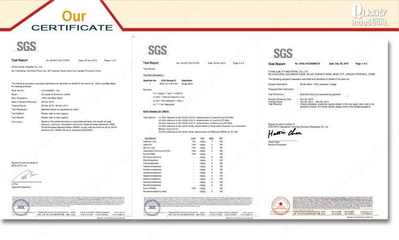Image resolution: width=399 pixels, height=240 pixels.
Task: Click the "Beige fabric" description cell
Action: point(187,83)
